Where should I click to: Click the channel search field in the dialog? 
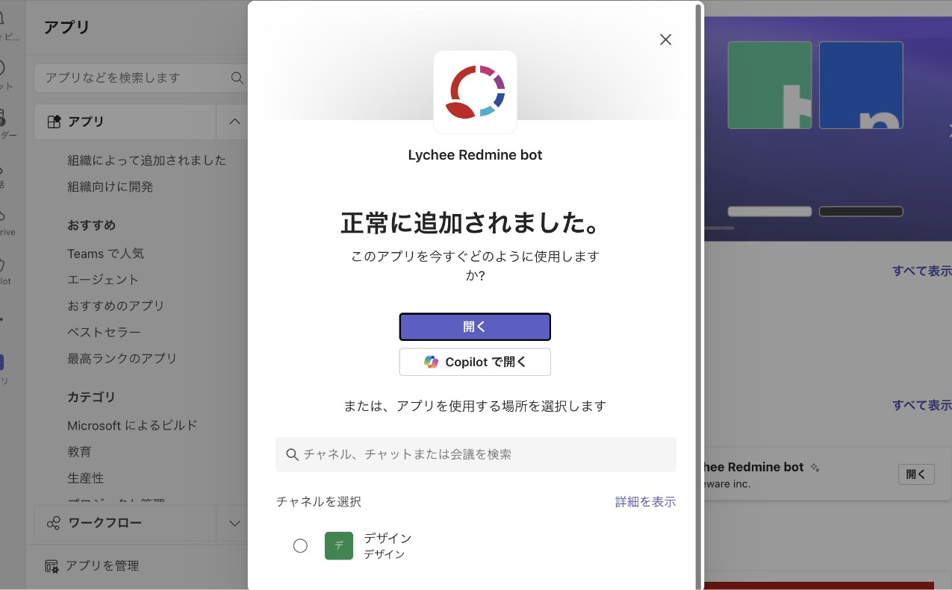click(475, 455)
